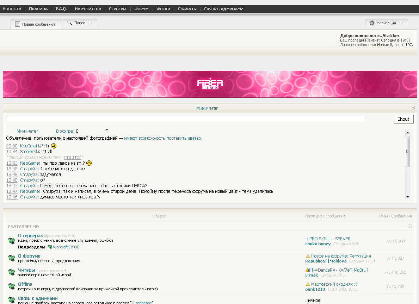Screen dimensions: 419x304
Task: Click the smiley after КриСтиНа's hi
Action: point(54,146)
